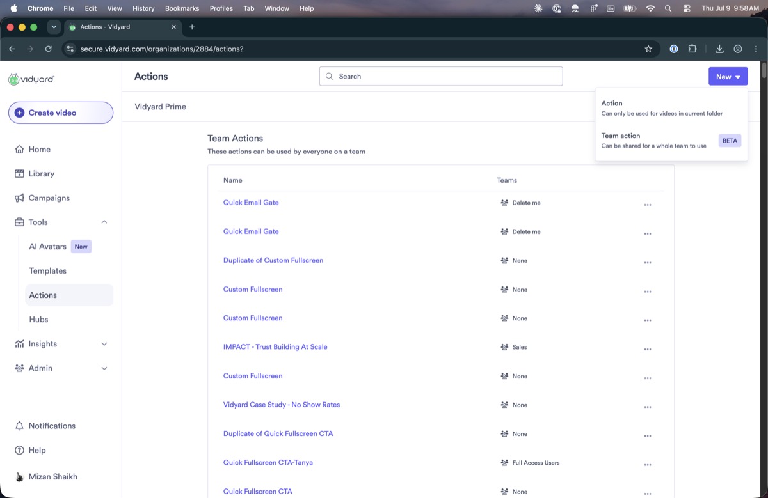Screen dimensions: 768x498
Task: Click the Vidyard logo
Action: pyautogui.click(x=31, y=79)
